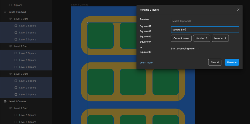Screen dimensions: 250x124
Task: Confirm with the blue Rename button
Action: point(232,62)
